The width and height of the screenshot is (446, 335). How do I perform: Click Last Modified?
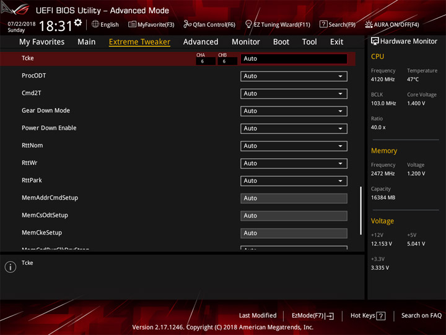coord(258,316)
